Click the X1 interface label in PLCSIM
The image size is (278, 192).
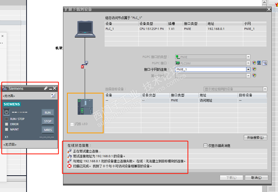6,137
